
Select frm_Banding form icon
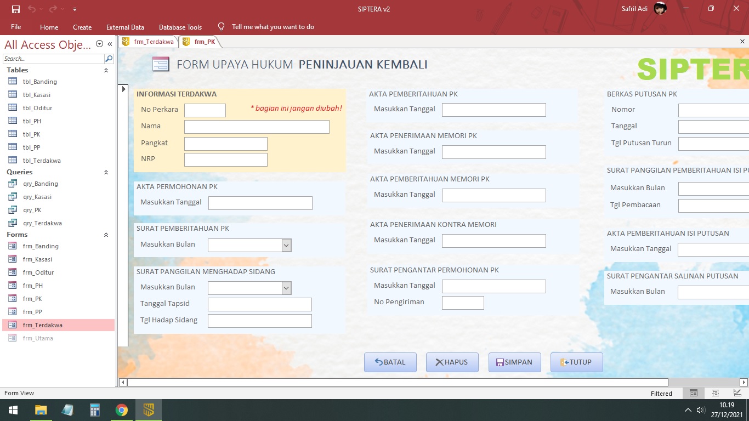(13, 246)
